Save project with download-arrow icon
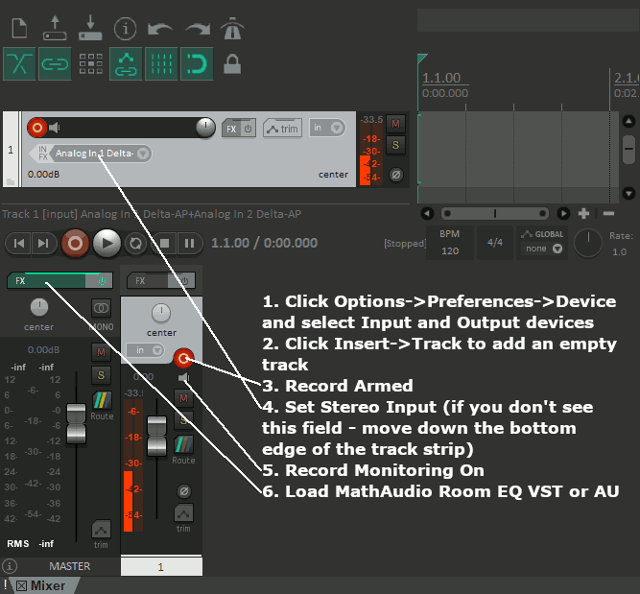Screen dimensions: 640x594 (90, 28)
